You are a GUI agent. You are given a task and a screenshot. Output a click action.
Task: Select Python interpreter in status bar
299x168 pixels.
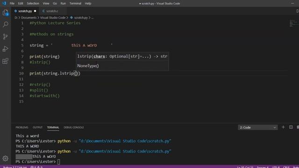15,167
